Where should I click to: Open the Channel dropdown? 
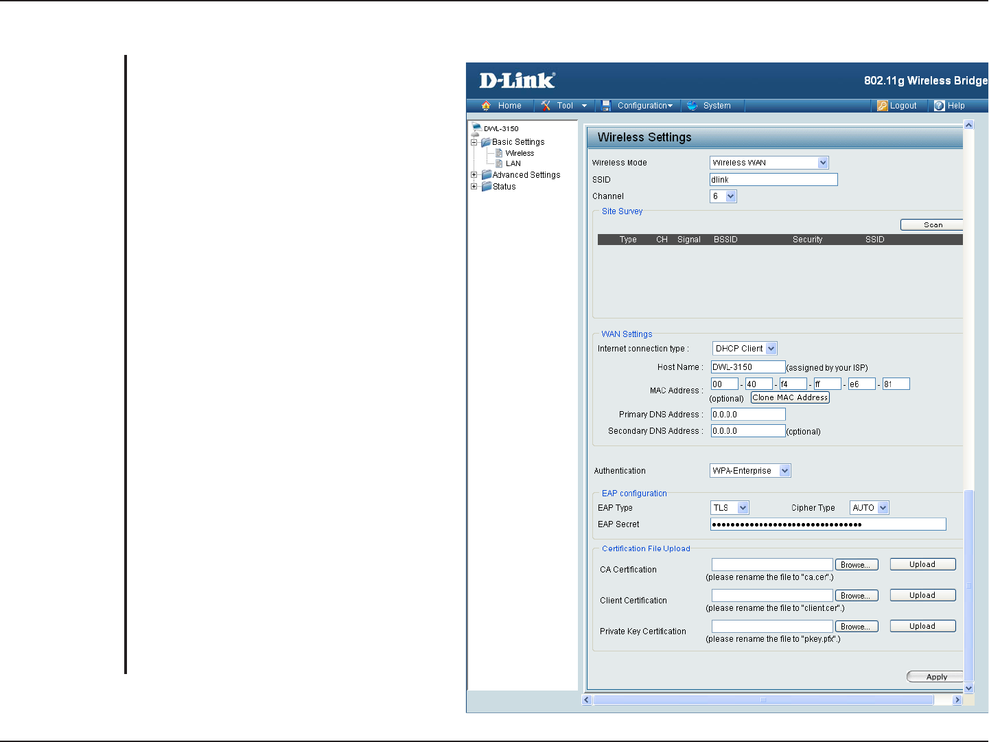click(731, 196)
